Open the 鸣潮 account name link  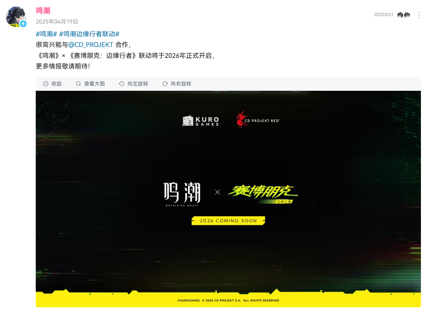[x=43, y=11]
